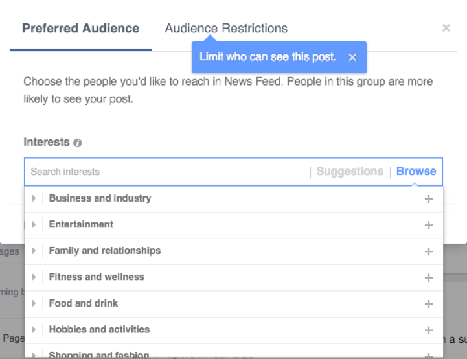Show interest Suggestions

[350, 172]
